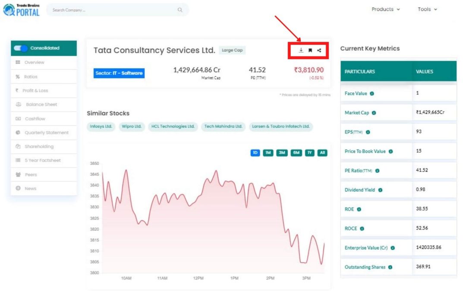Viewport: 466px width, 291px height.
Task: Toggle the Consolidated switch
Action: 21,48
